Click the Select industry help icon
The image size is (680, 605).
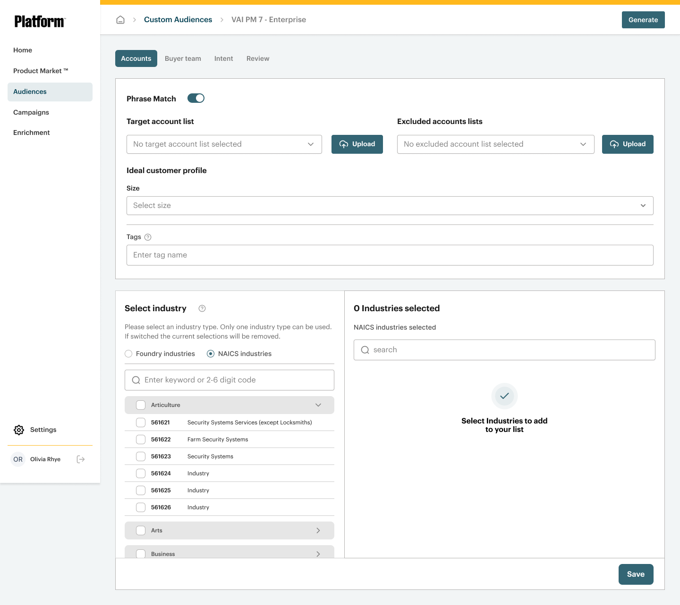pos(202,308)
